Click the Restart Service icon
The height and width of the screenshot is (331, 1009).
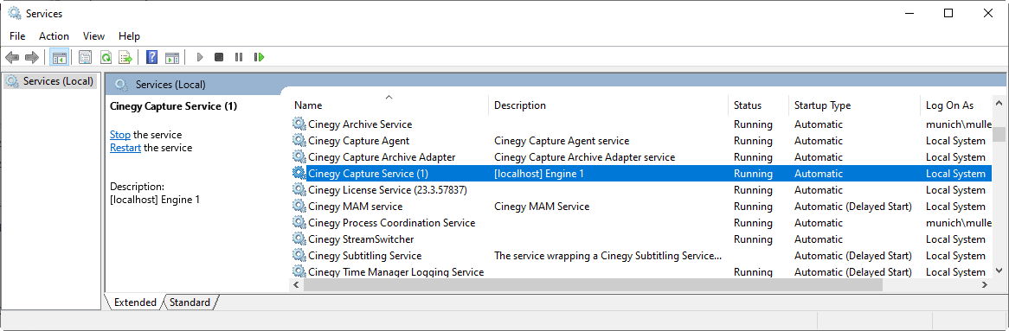point(260,57)
